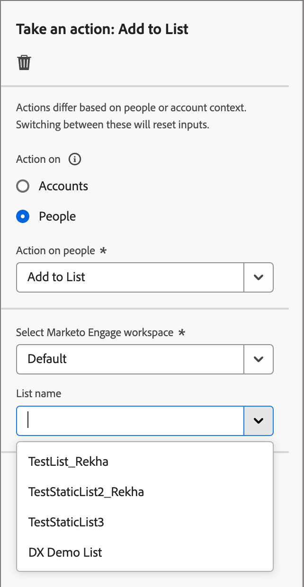Choose TestList_Rekha from the list
Image resolution: width=304 pixels, height=587 pixels.
68,462
